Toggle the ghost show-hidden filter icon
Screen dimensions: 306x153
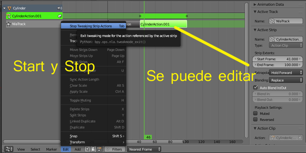(x=93, y=149)
